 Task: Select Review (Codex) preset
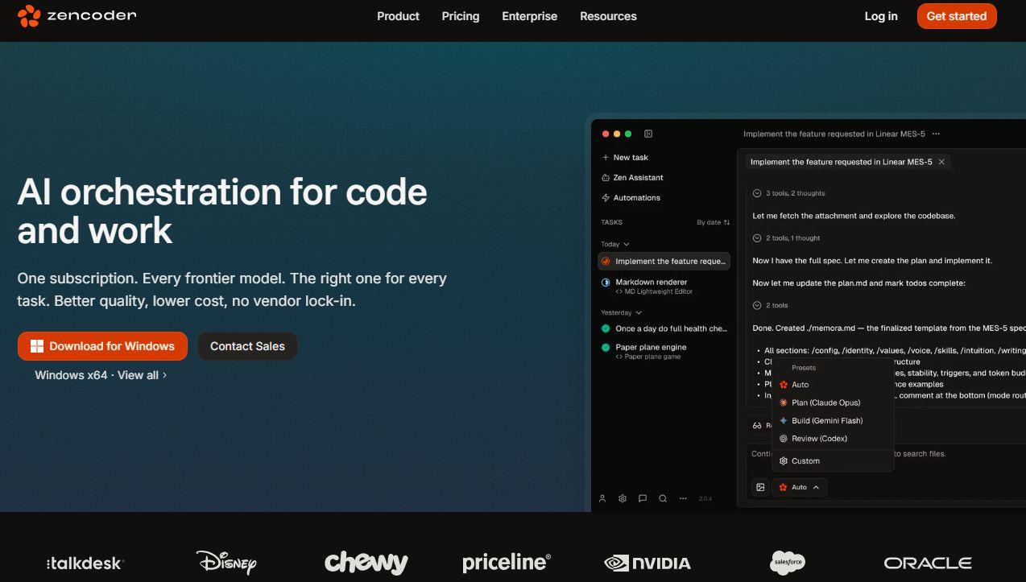[834, 439]
